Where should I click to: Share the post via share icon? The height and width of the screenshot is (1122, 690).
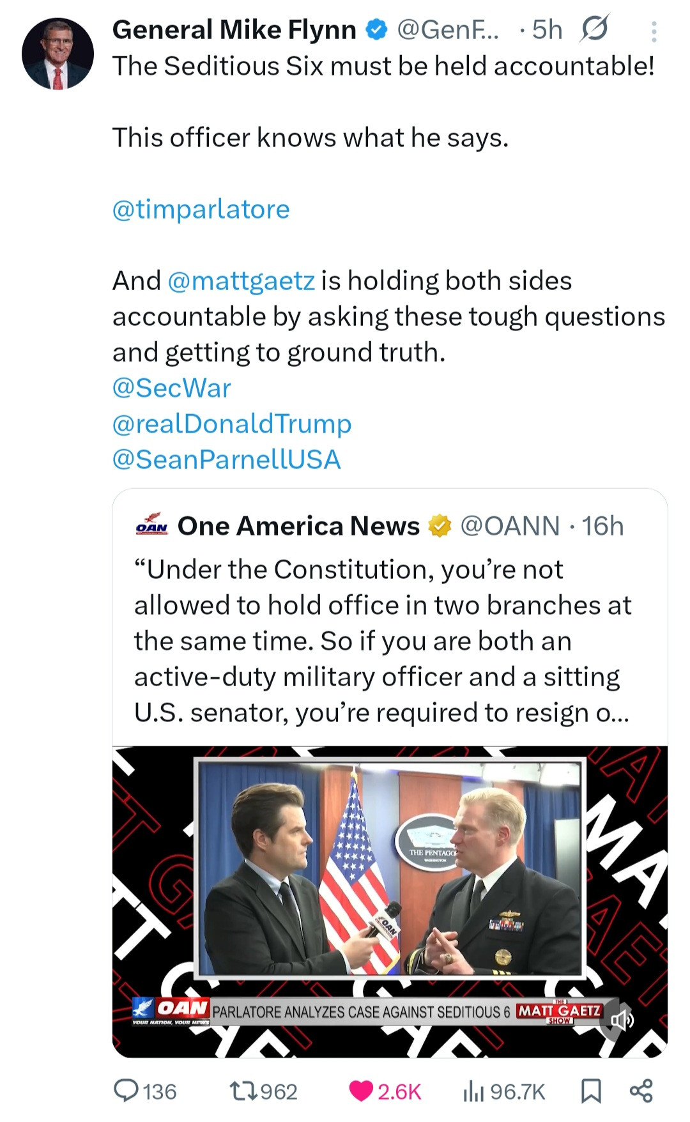click(x=641, y=1091)
